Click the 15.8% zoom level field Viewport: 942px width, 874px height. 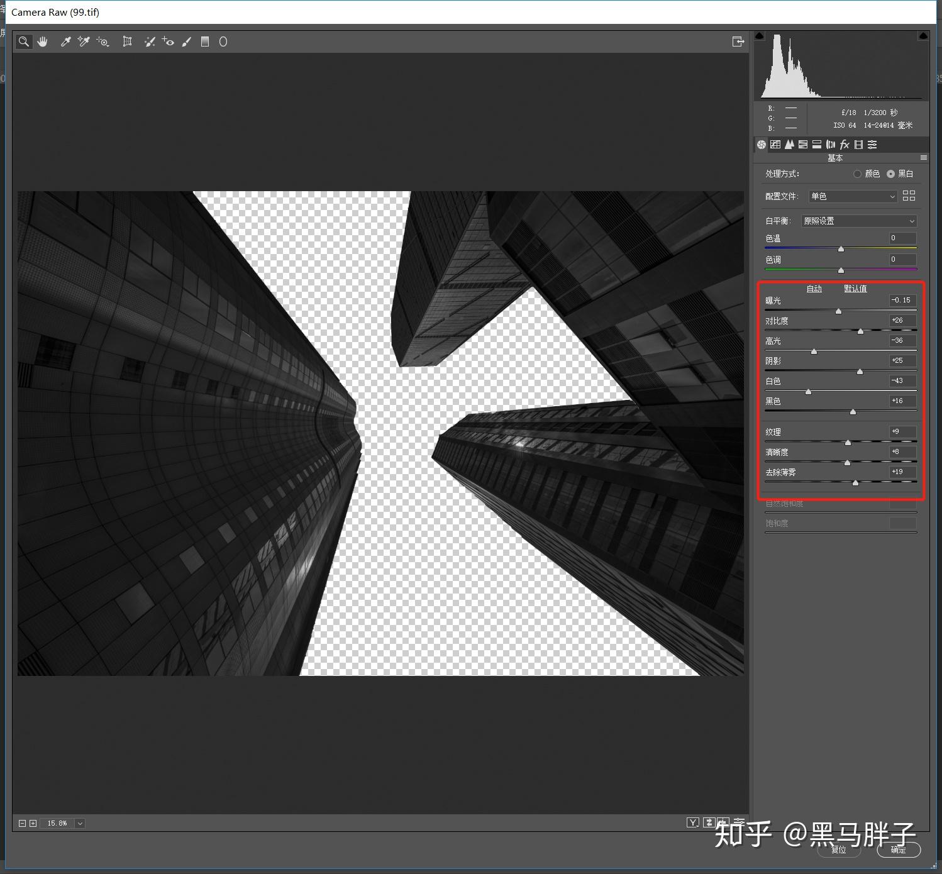click(x=57, y=823)
